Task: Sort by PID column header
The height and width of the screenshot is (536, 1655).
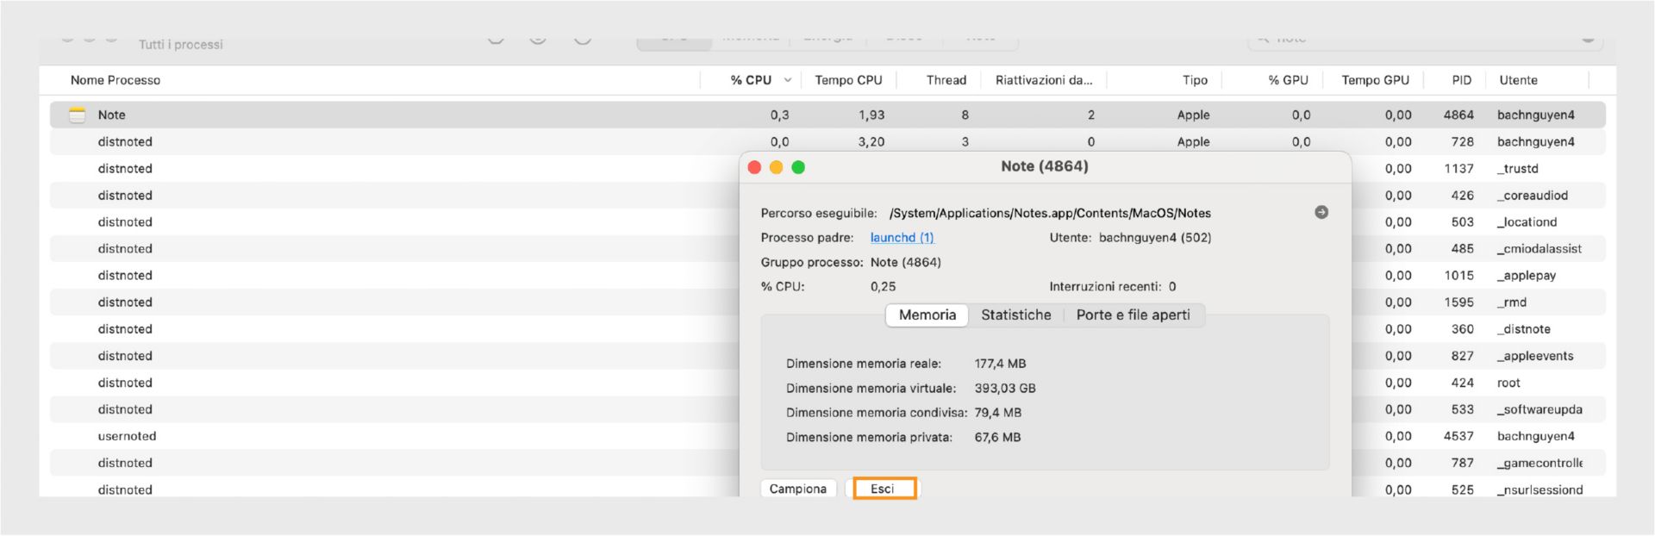Action: point(1461,80)
